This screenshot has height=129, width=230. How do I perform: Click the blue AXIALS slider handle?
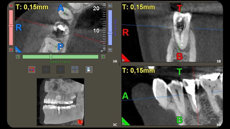pos(110,33)
